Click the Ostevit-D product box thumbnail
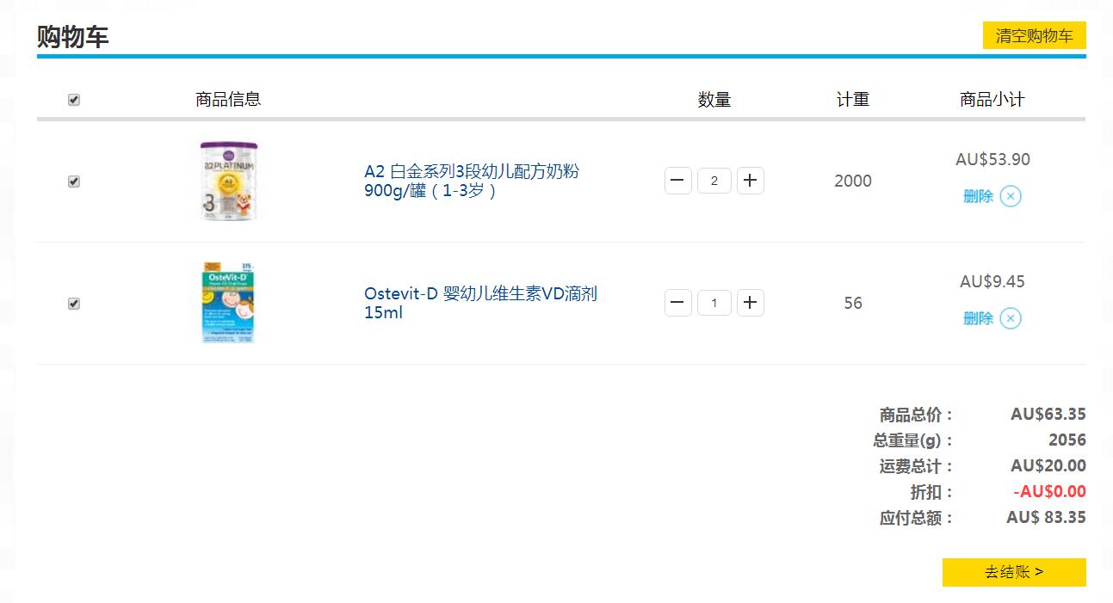The width and height of the screenshot is (1113, 603). point(228,303)
